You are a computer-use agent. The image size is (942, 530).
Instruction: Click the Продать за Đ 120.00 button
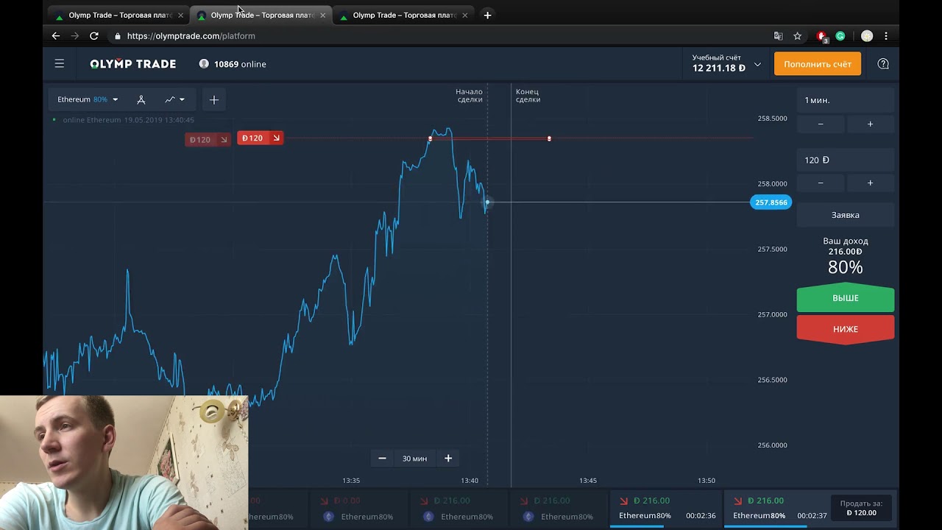[861, 508]
